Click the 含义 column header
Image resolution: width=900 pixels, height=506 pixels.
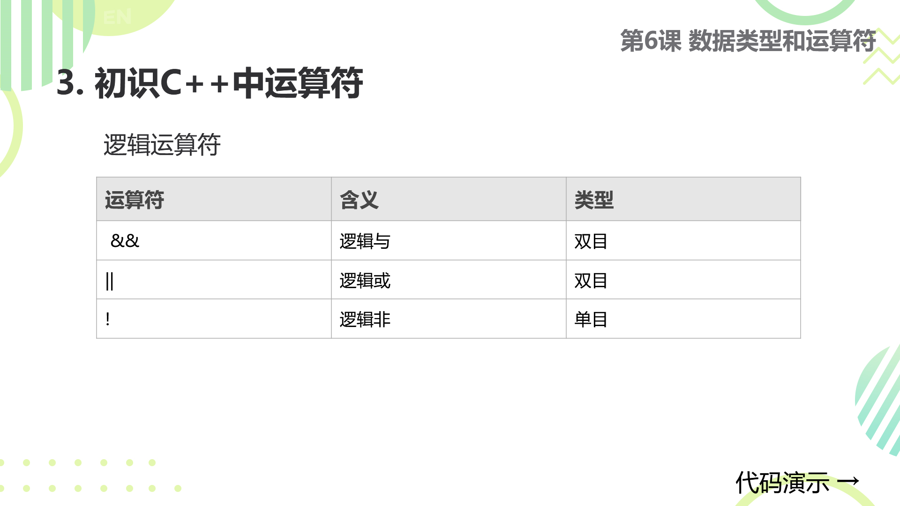pyautogui.click(x=449, y=199)
